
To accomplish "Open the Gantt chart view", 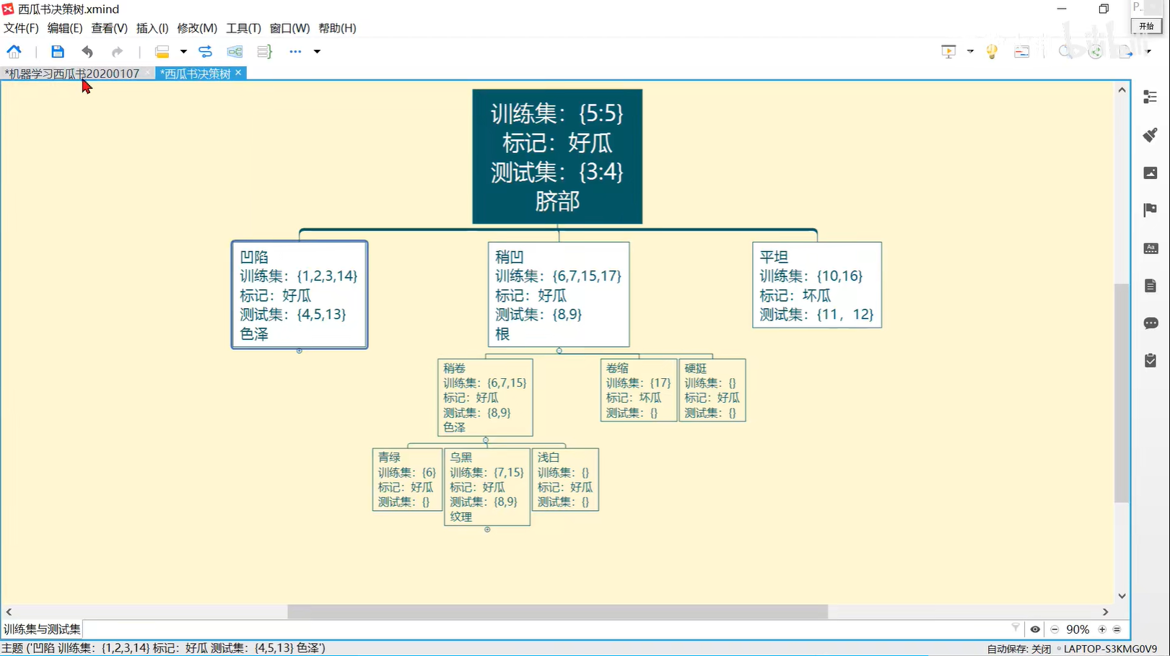I will tap(1022, 51).
